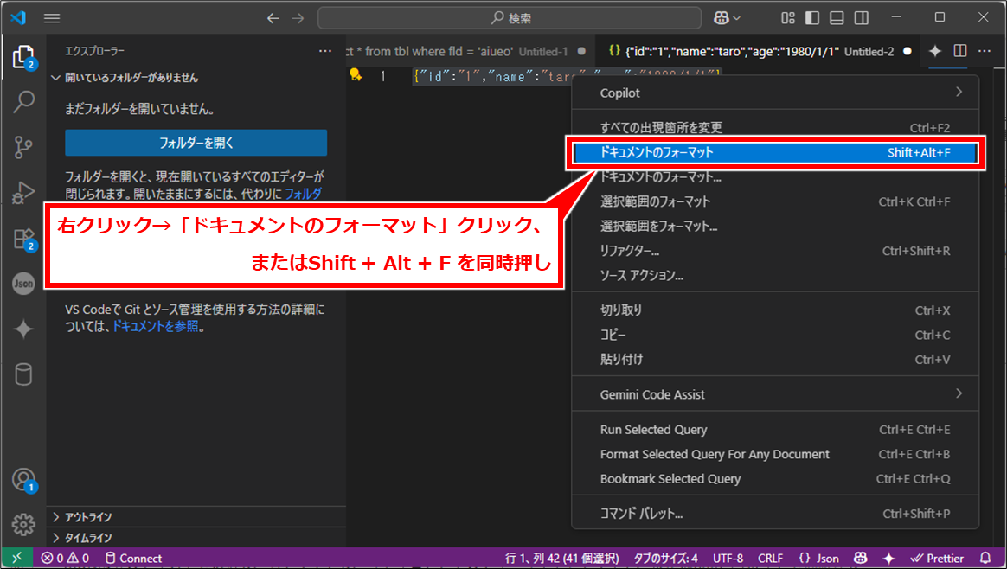Open the Copilot dropdown arrow in title bar

point(736,18)
